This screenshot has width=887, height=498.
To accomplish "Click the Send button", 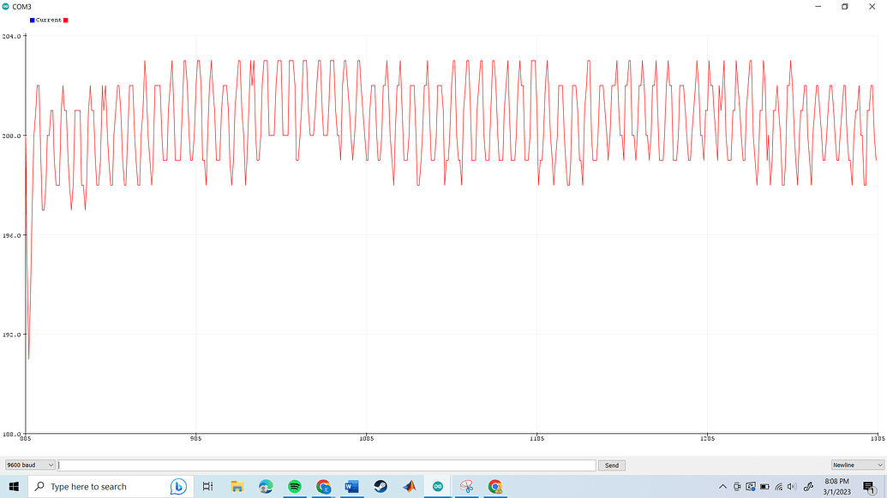I will tap(610, 465).
